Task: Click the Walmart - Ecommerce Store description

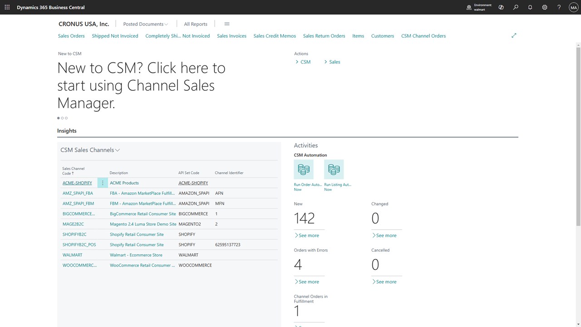Action: 136,255
